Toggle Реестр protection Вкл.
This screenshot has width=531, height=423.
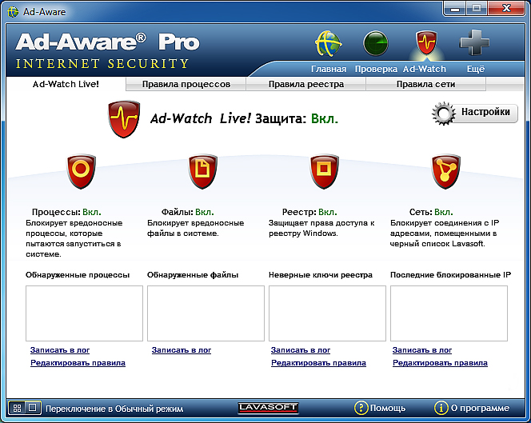[x=328, y=212]
